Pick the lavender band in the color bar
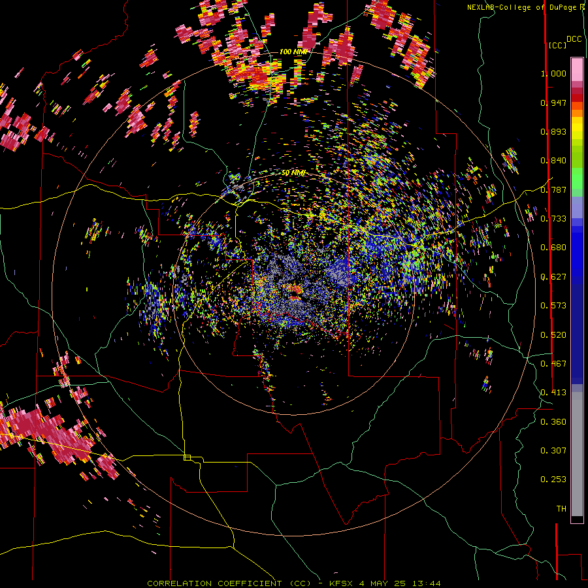This screenshot has height=588, width=588. pos(577,207)
